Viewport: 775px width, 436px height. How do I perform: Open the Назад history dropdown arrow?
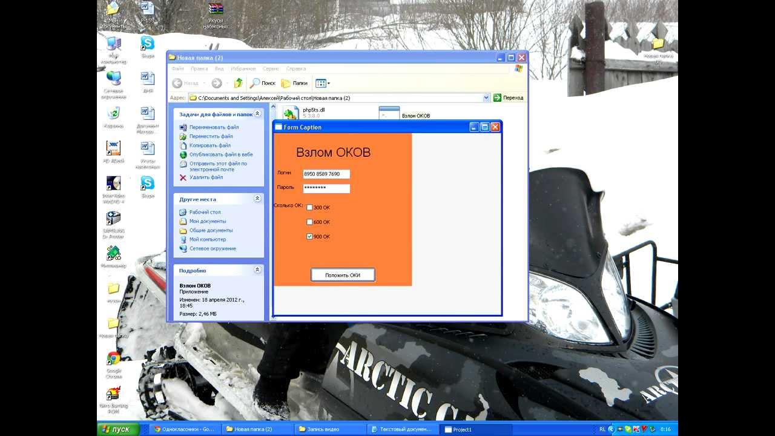pyautogui.click(x=204, y=83)
